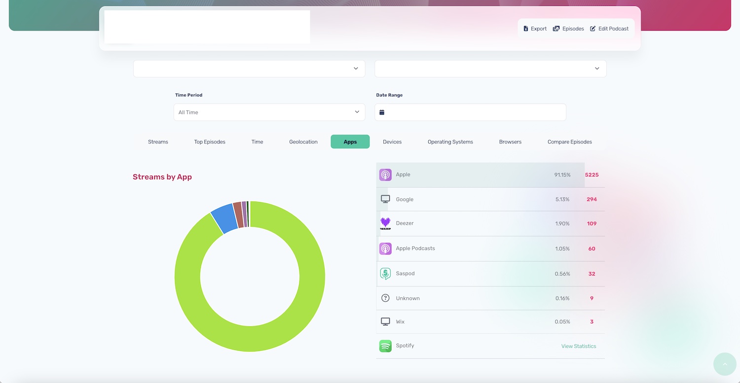Click the Wix monitor icon
The width and height of the screenshot is (740, 383).
pyautogui.click(x=385, y=321)
